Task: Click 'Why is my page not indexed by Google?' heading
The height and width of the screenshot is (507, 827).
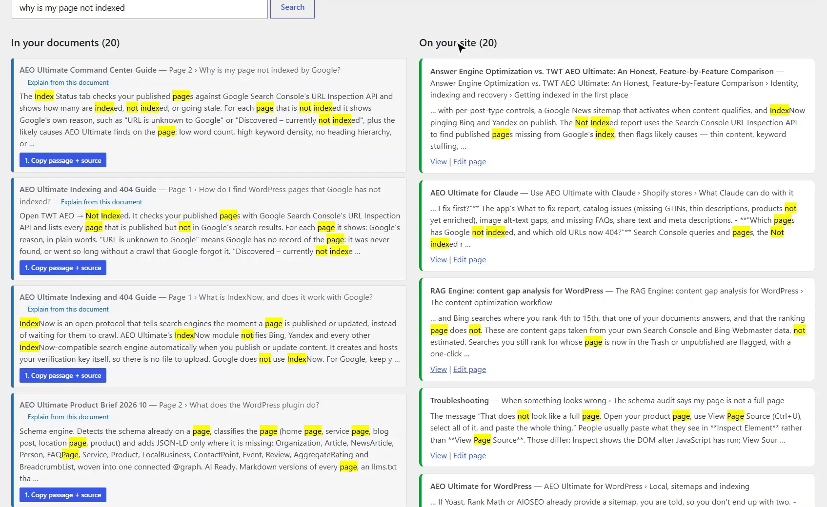Action: pos(270,70)
